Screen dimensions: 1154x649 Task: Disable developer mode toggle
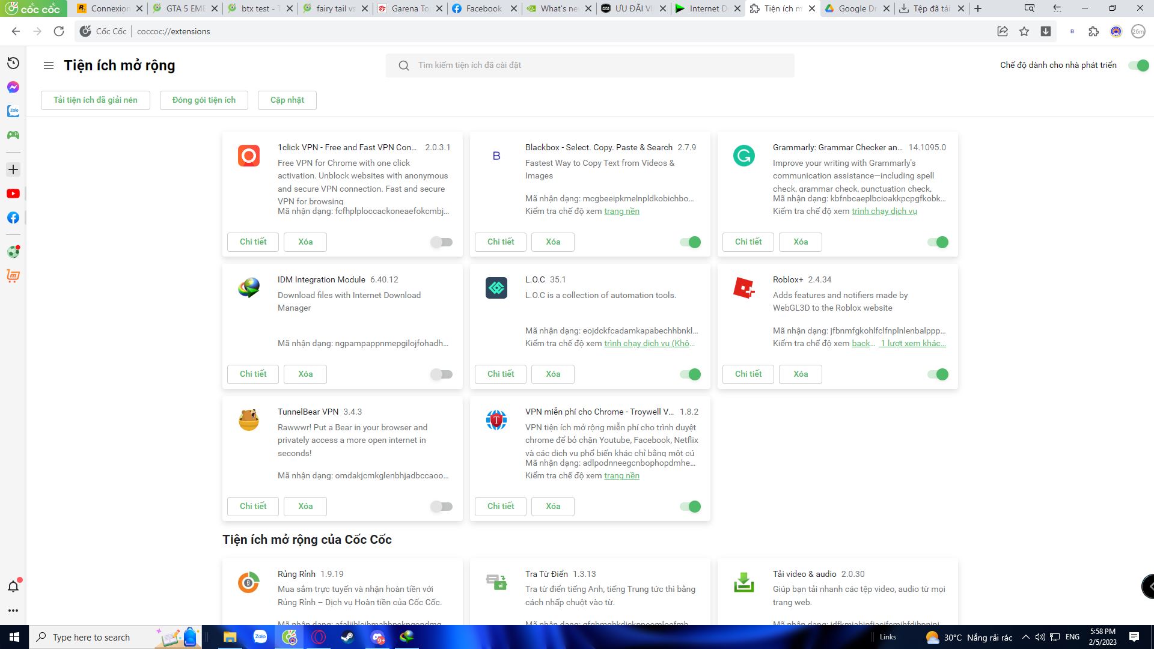[1138, 66]
